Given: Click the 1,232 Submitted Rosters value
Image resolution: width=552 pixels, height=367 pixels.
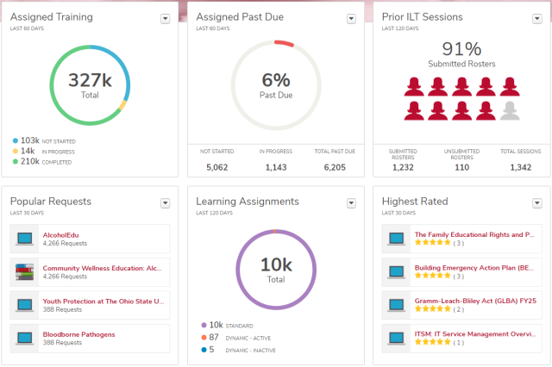Looking at the screenshot, I should pos(403,167).
